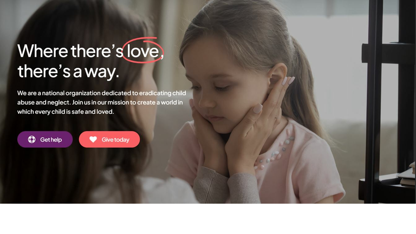Click the "Get help" text label
Image resolution: width=416 pixels, height=234 pixels.
point(51,140)
